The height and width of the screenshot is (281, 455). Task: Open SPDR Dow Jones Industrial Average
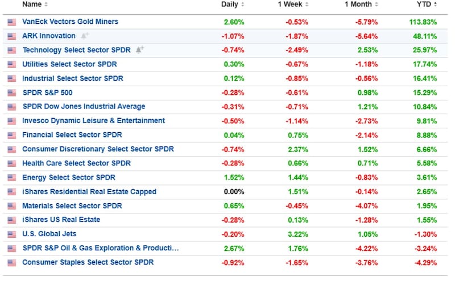[84, 107]
